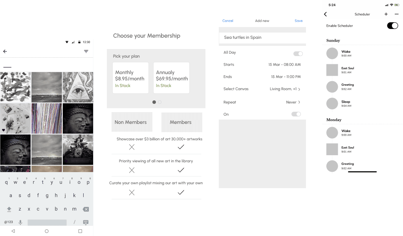Select the Members tab
This screenshot has width=403, height=236.
pos(181,122)
